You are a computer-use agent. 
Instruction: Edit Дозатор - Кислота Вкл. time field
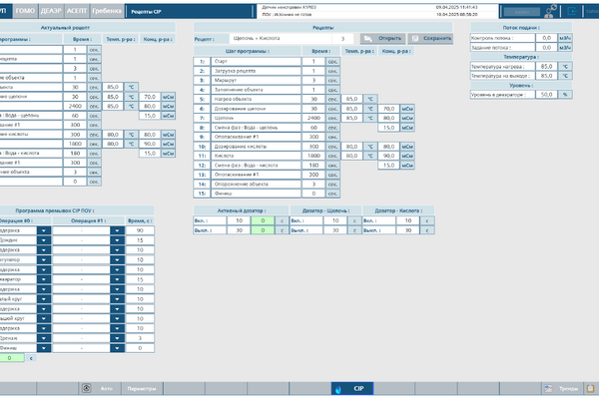point(405,220)
